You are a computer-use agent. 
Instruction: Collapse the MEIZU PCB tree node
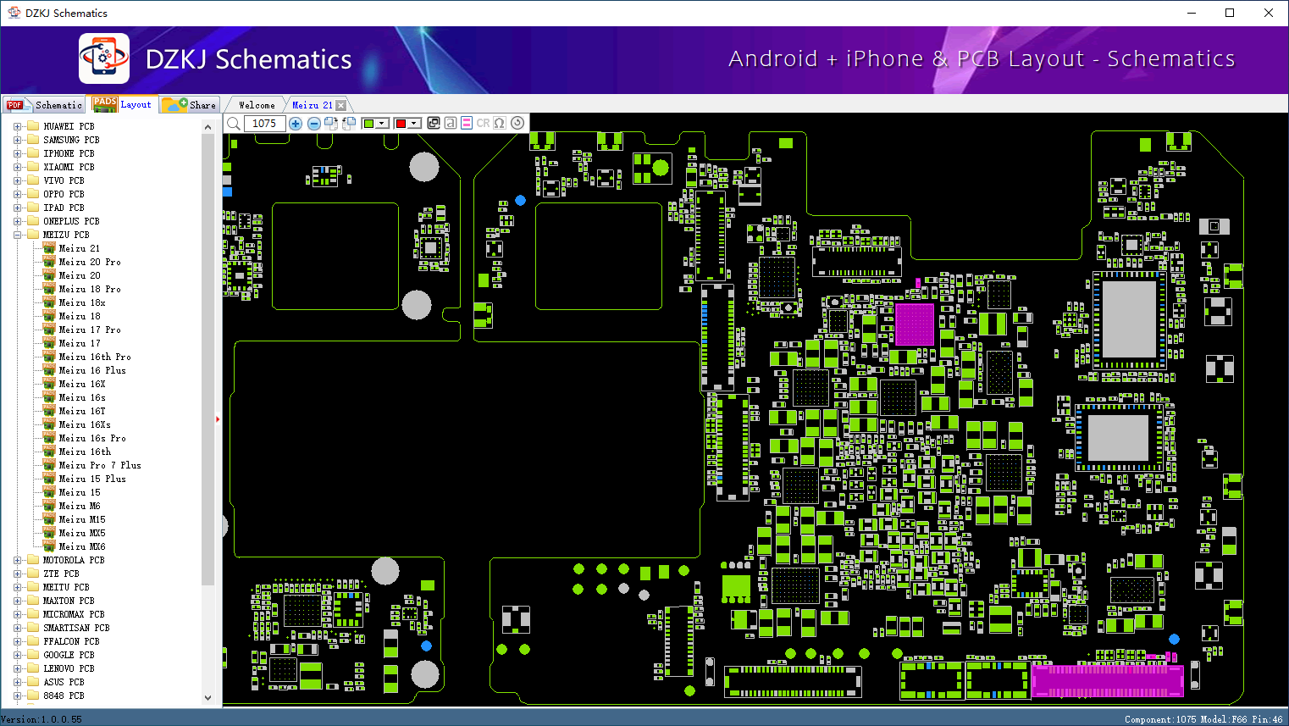pyautogui.click(x=17, y=235)
